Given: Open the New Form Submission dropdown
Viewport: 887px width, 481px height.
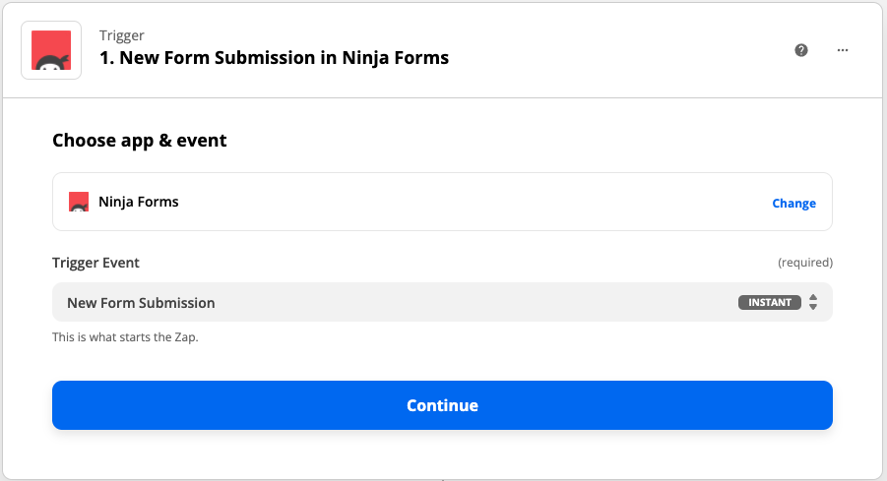Looking at the screenshot, I should (x=394, y=302).
